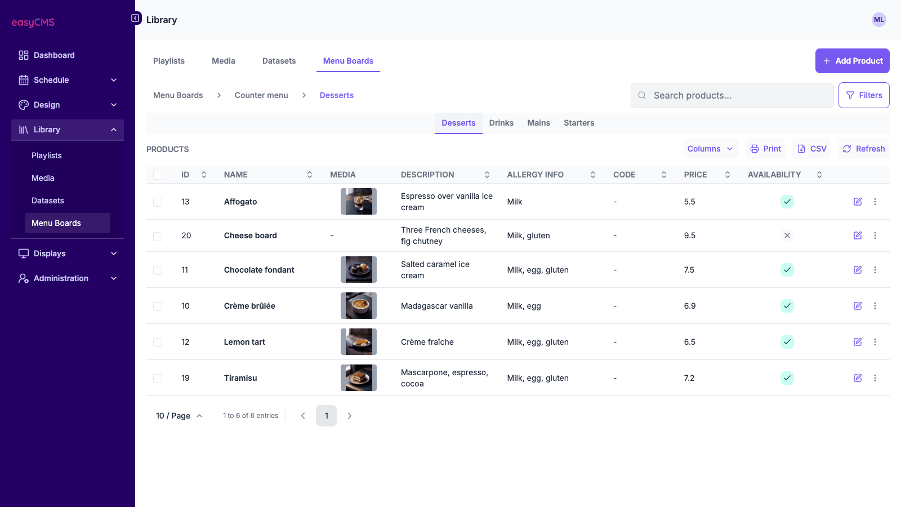Open the Starters tab
901x507 pixels.
pos(579,123)
